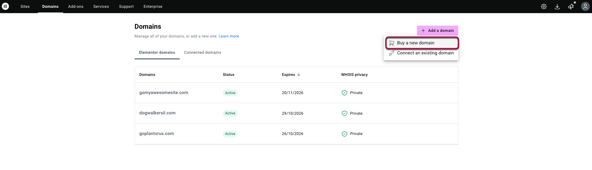Click the WHOIS shield icon for goplantsrus.com
The height and width of the screenshot is (170, 592).
coord(344,134)
